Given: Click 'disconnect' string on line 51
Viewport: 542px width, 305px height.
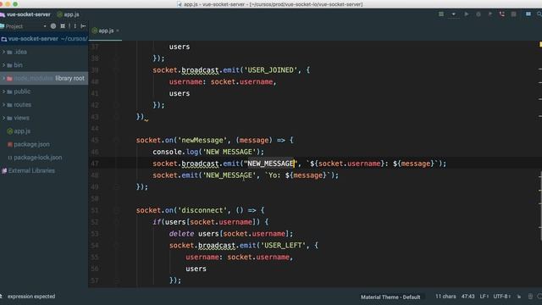Looking at the screenshot, I should [202, 210].
